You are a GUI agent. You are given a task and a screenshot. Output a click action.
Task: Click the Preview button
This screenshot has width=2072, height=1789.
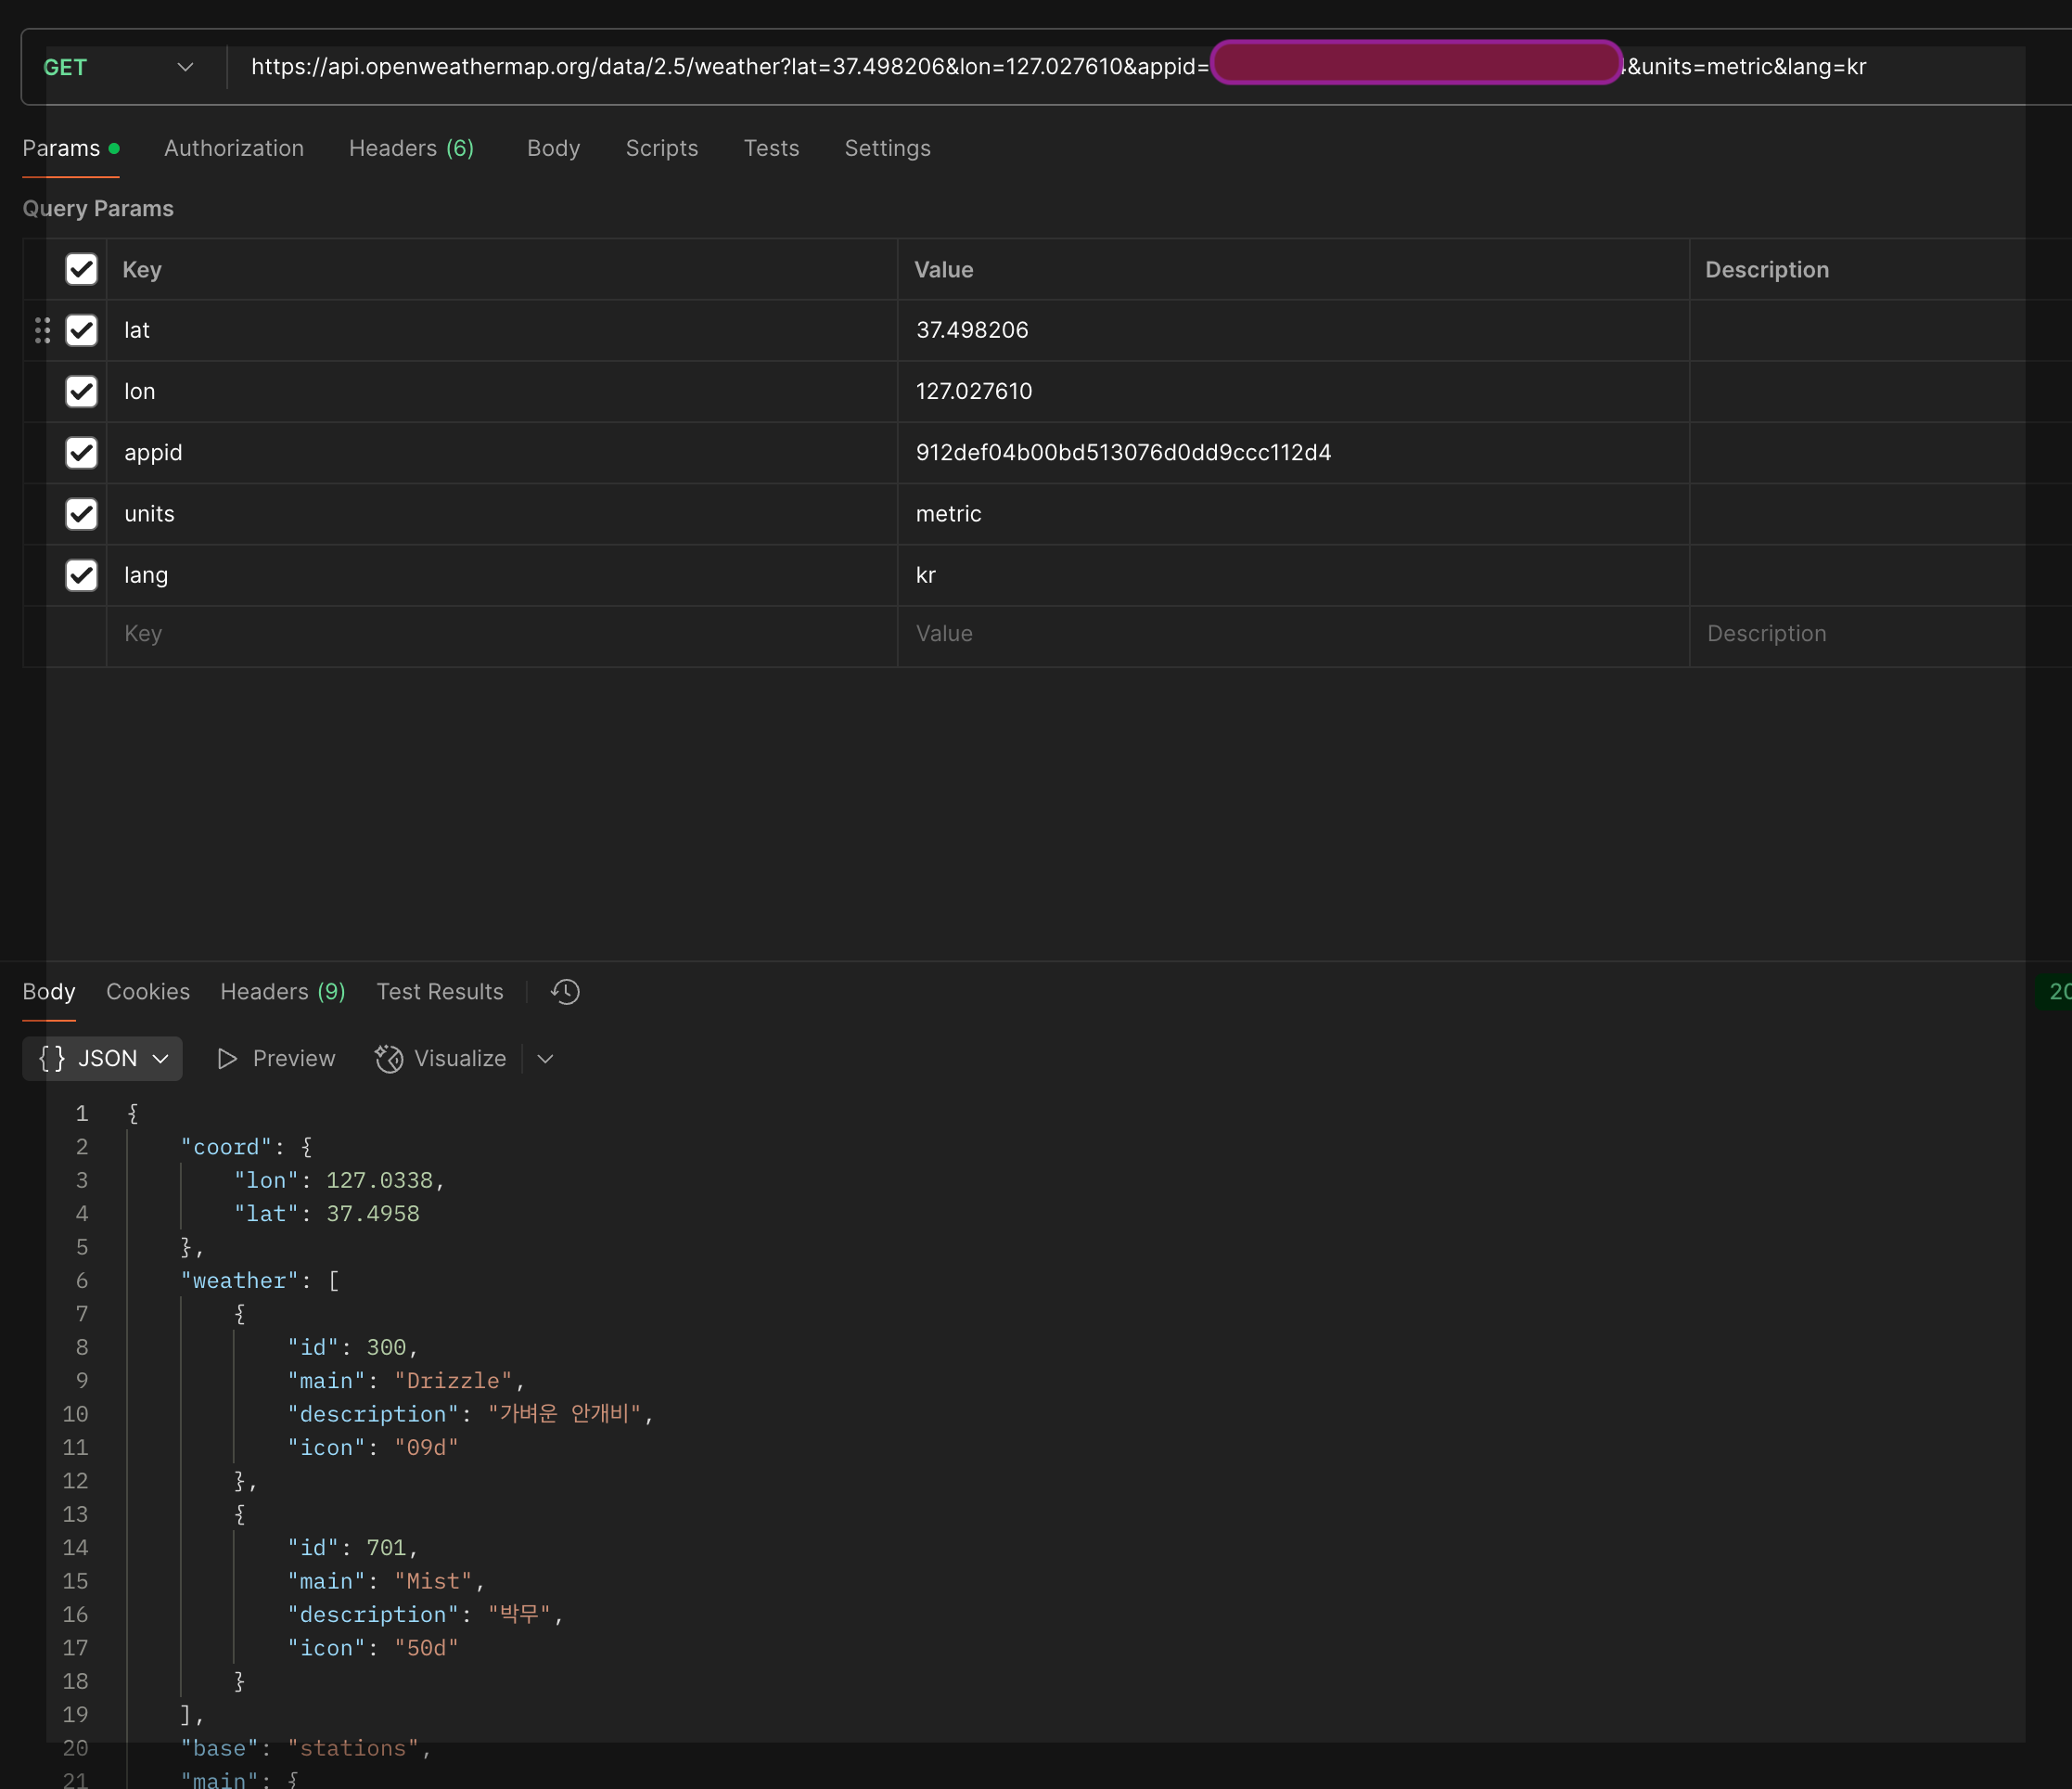click(x=276, y=1059)
